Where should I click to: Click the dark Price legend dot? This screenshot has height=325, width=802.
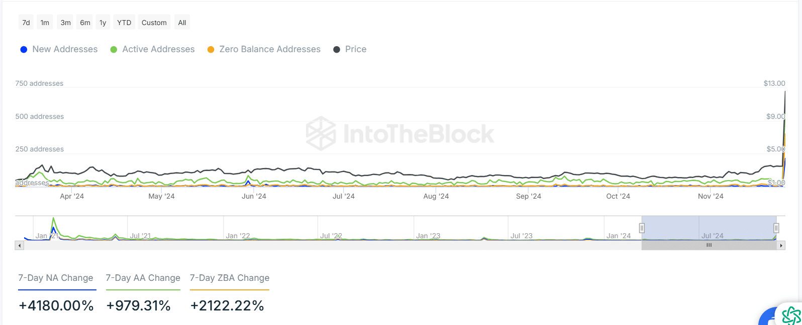click(x=337, y=50)
